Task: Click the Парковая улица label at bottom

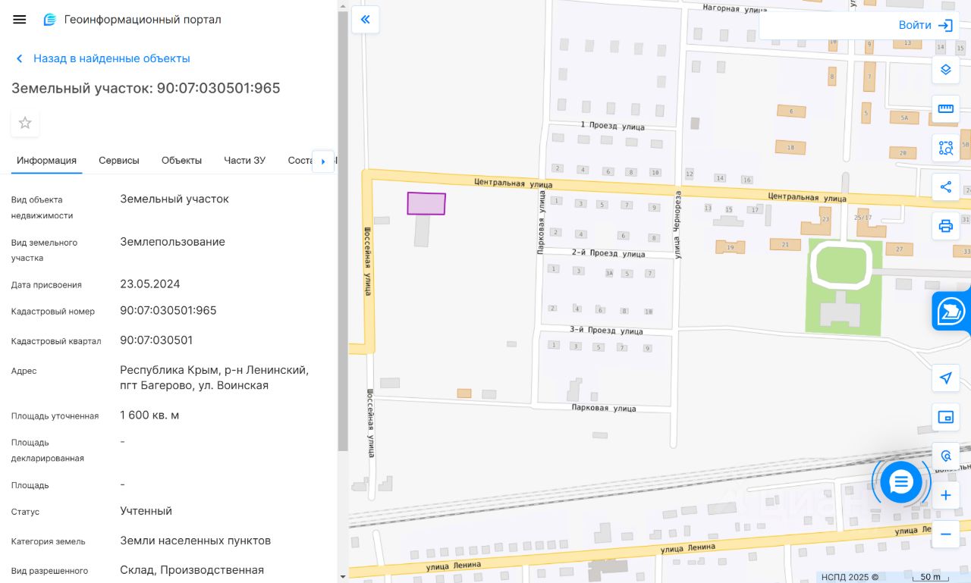Action: click(604, 408)
